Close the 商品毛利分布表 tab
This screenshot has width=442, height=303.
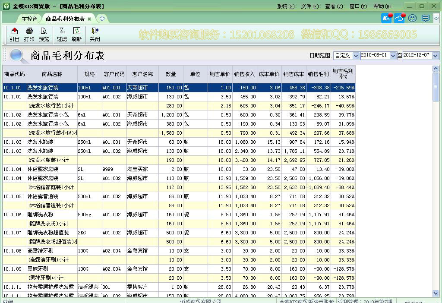89,19
